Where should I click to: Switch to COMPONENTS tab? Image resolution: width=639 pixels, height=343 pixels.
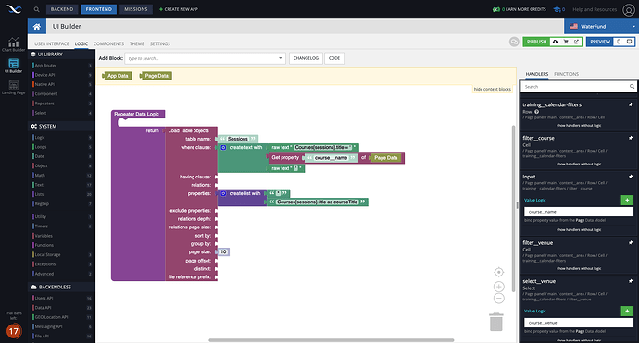point(108,43)
